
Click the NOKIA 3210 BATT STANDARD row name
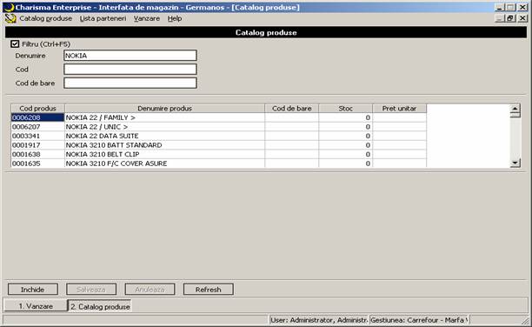(x=114, y=145)
